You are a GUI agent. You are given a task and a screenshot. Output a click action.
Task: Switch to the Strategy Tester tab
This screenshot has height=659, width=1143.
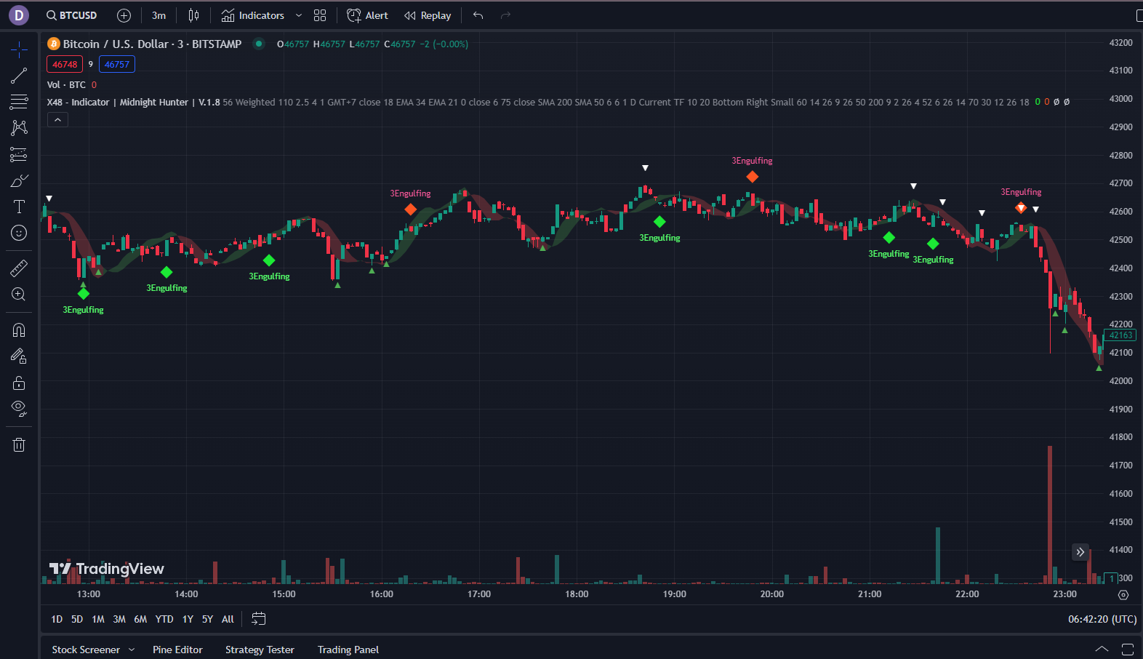point(260,650)
